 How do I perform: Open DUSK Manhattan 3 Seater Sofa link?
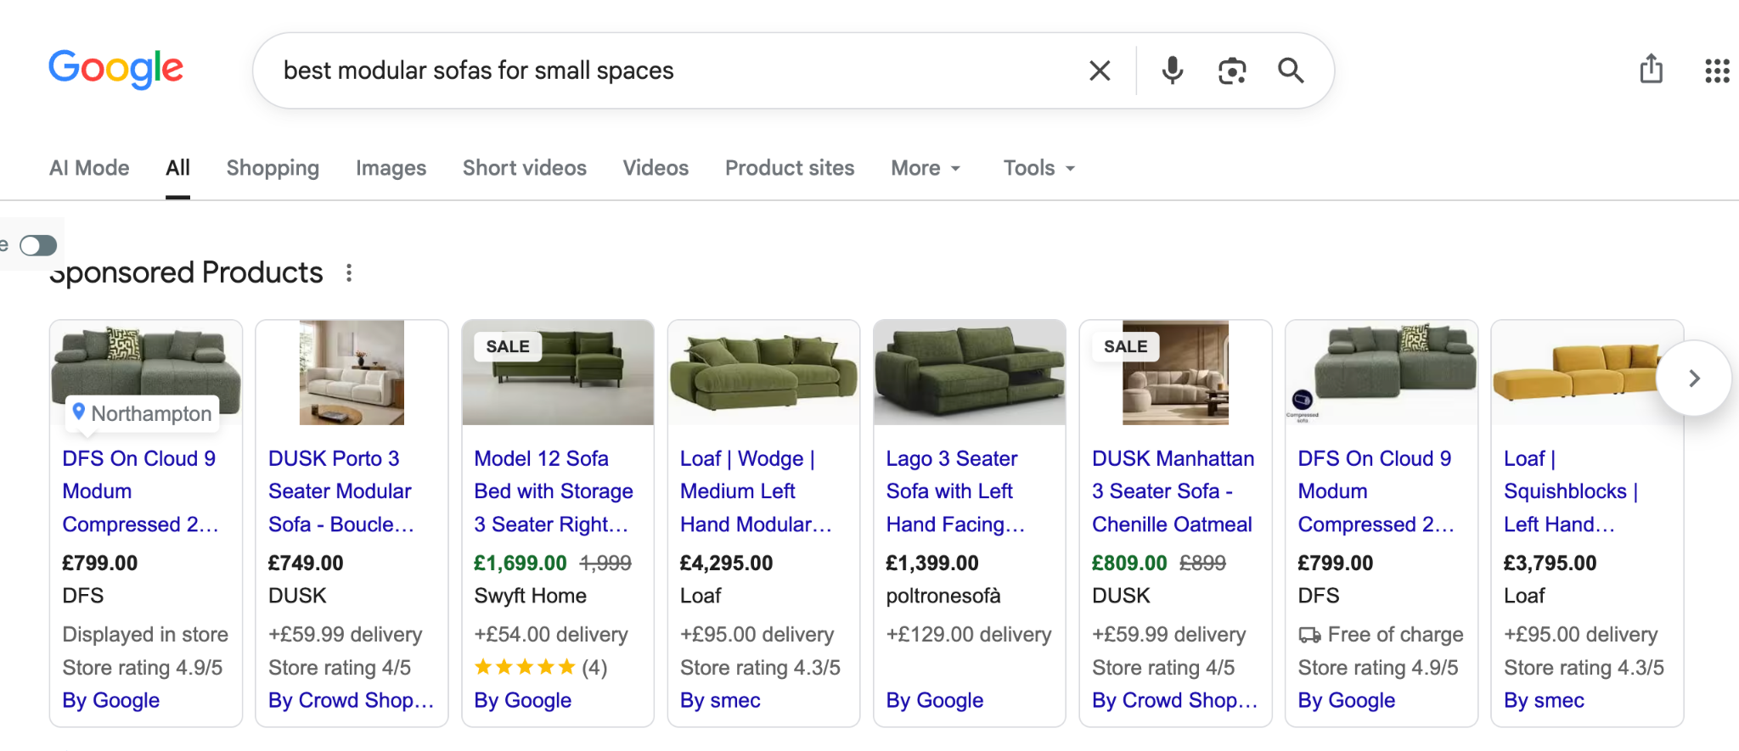click(1173, 491)
